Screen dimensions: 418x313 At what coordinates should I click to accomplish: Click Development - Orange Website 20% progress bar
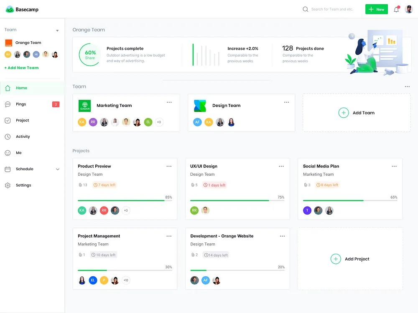pyautogui.click(x=237, y=270)
